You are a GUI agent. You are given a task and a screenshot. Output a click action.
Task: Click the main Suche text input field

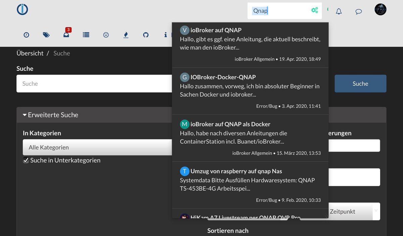94,84
